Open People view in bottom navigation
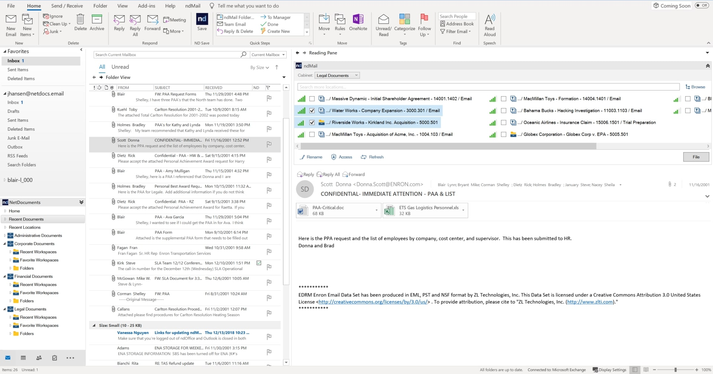 39,358
